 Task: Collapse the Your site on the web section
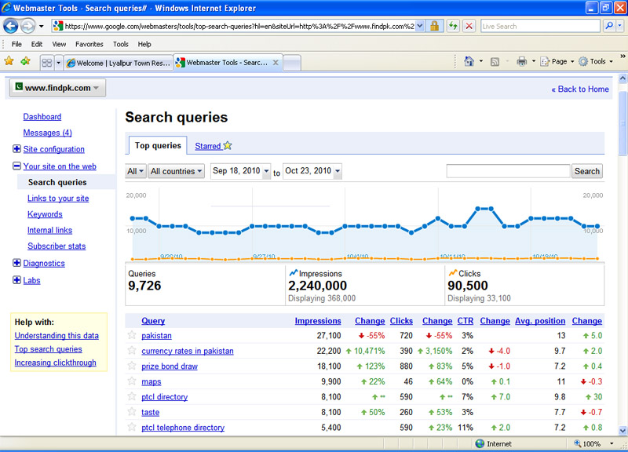pyautogui.click(x=16, y=166)
